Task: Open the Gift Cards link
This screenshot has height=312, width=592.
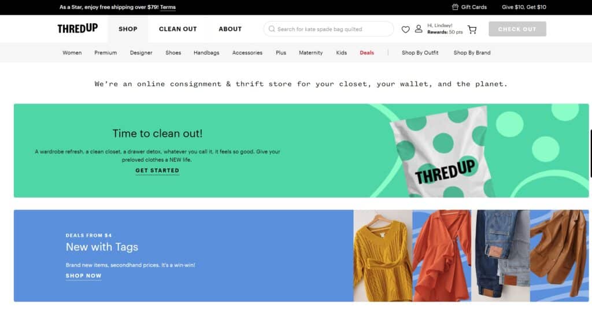Action: click(474, 7)
